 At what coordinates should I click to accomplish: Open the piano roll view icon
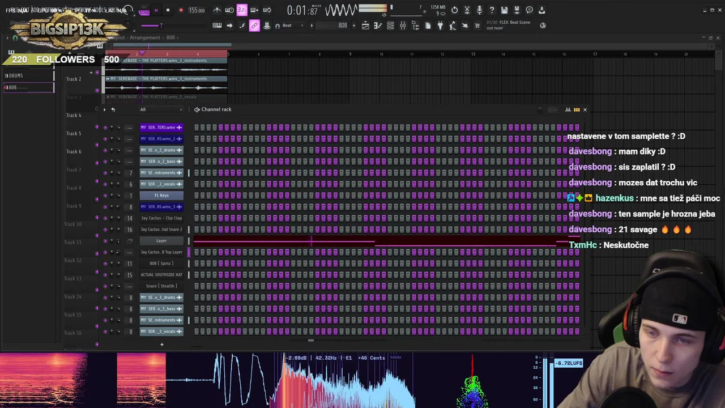(x=378, y=25)
